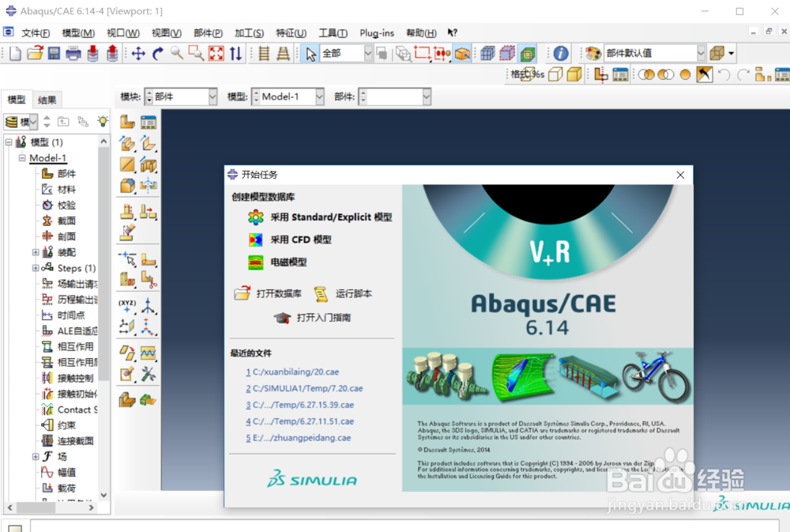790x532 pixels.
Task: Switch to the 结果 tab
Action: point(47,100)
